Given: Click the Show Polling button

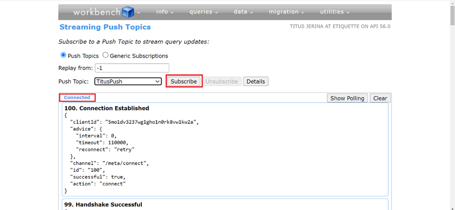Looking at the screenshot, I should pos(348,98).
